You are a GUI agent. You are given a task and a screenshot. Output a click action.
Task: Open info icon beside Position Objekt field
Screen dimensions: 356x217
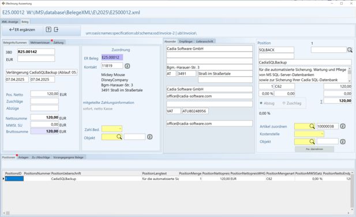(343, 141)
